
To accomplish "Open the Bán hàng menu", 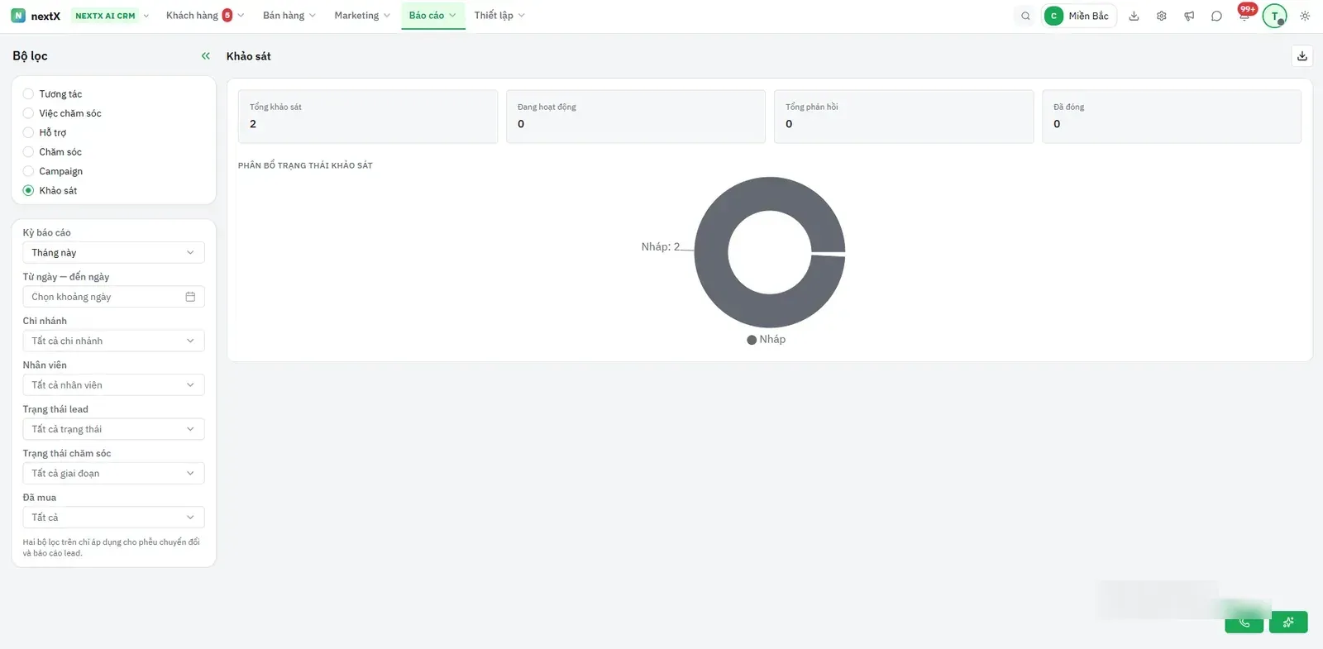I will [289, 16].
